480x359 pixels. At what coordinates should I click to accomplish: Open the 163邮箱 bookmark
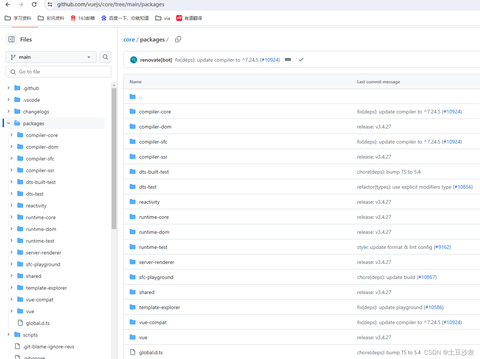(83, 18)
